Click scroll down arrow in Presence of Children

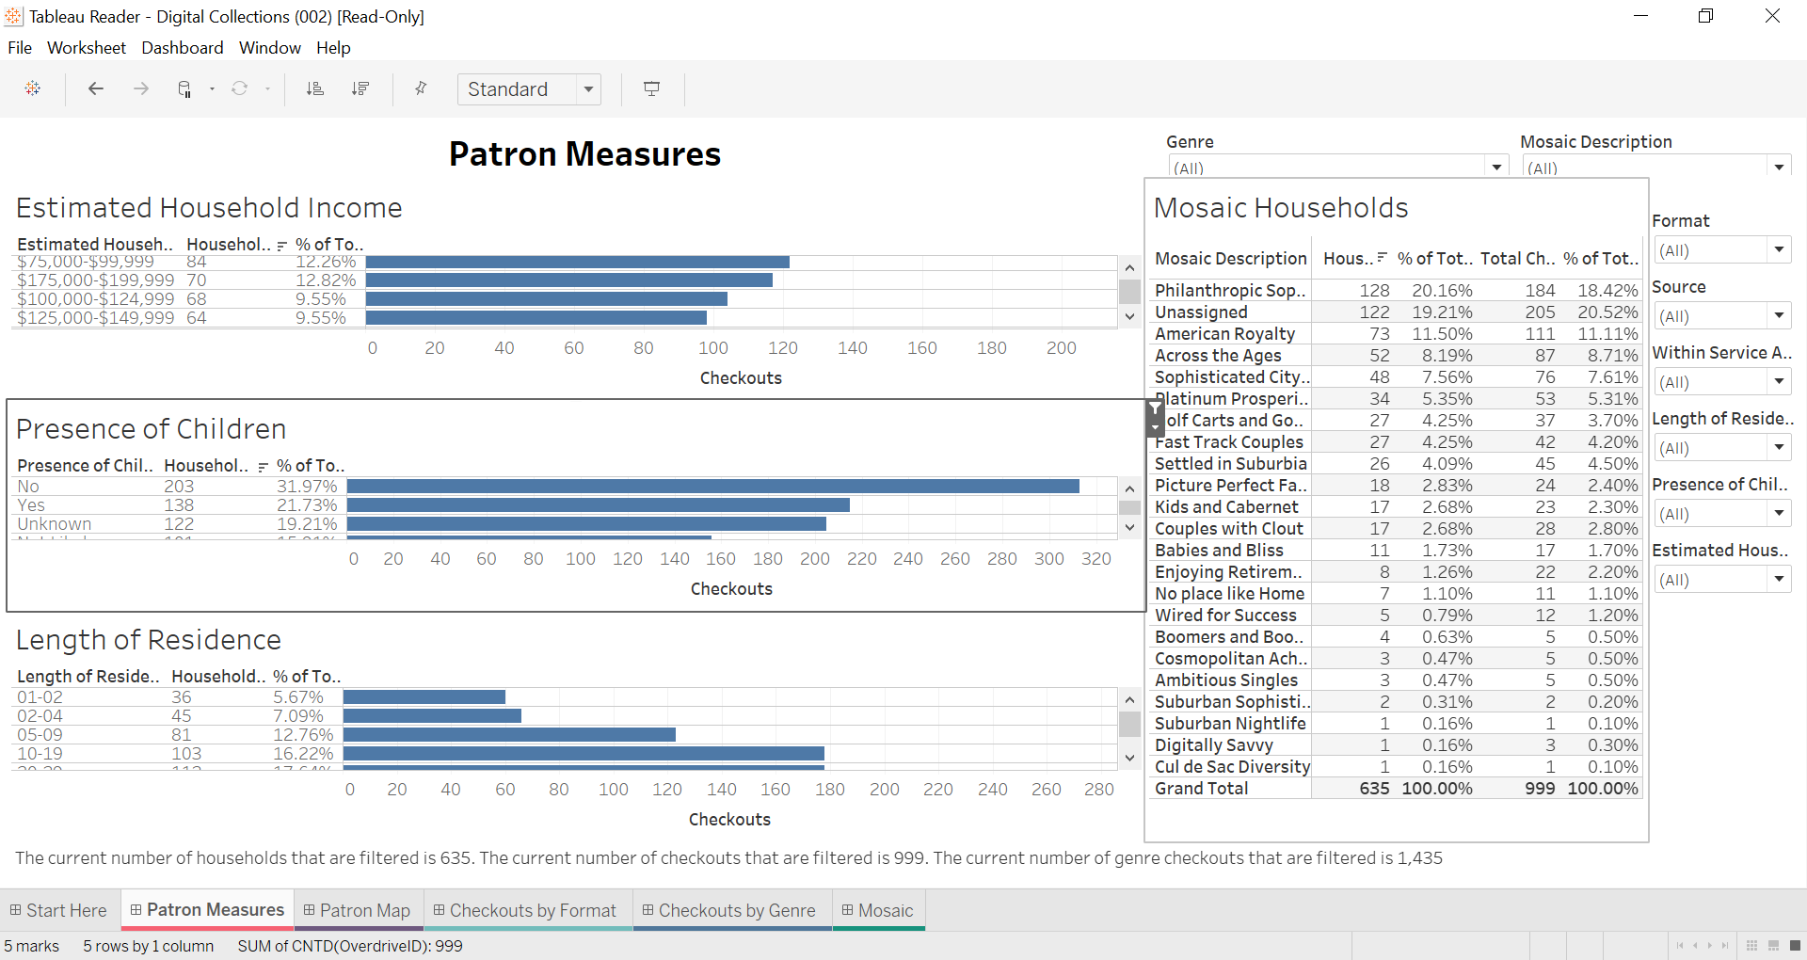(x=1130, y=528)
